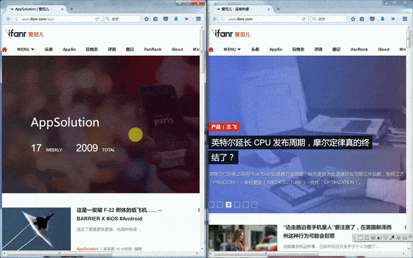This screenshot has height=258, width=413.
Task: Open AppSo in left window nav
Action: click(x=69, y=49)
